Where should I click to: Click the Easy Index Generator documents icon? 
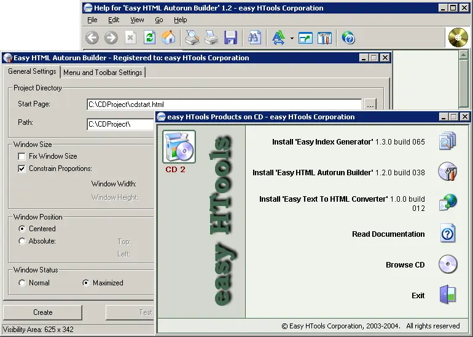tap(447, 141)
